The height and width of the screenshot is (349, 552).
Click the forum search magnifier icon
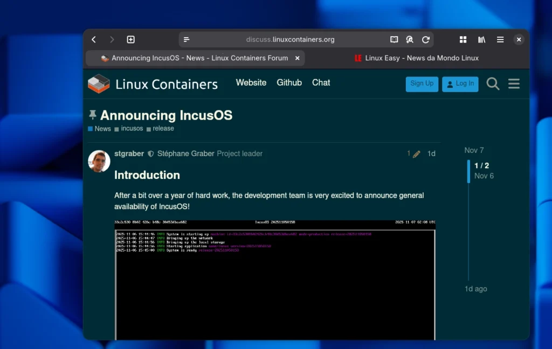(x=493, y=83)
